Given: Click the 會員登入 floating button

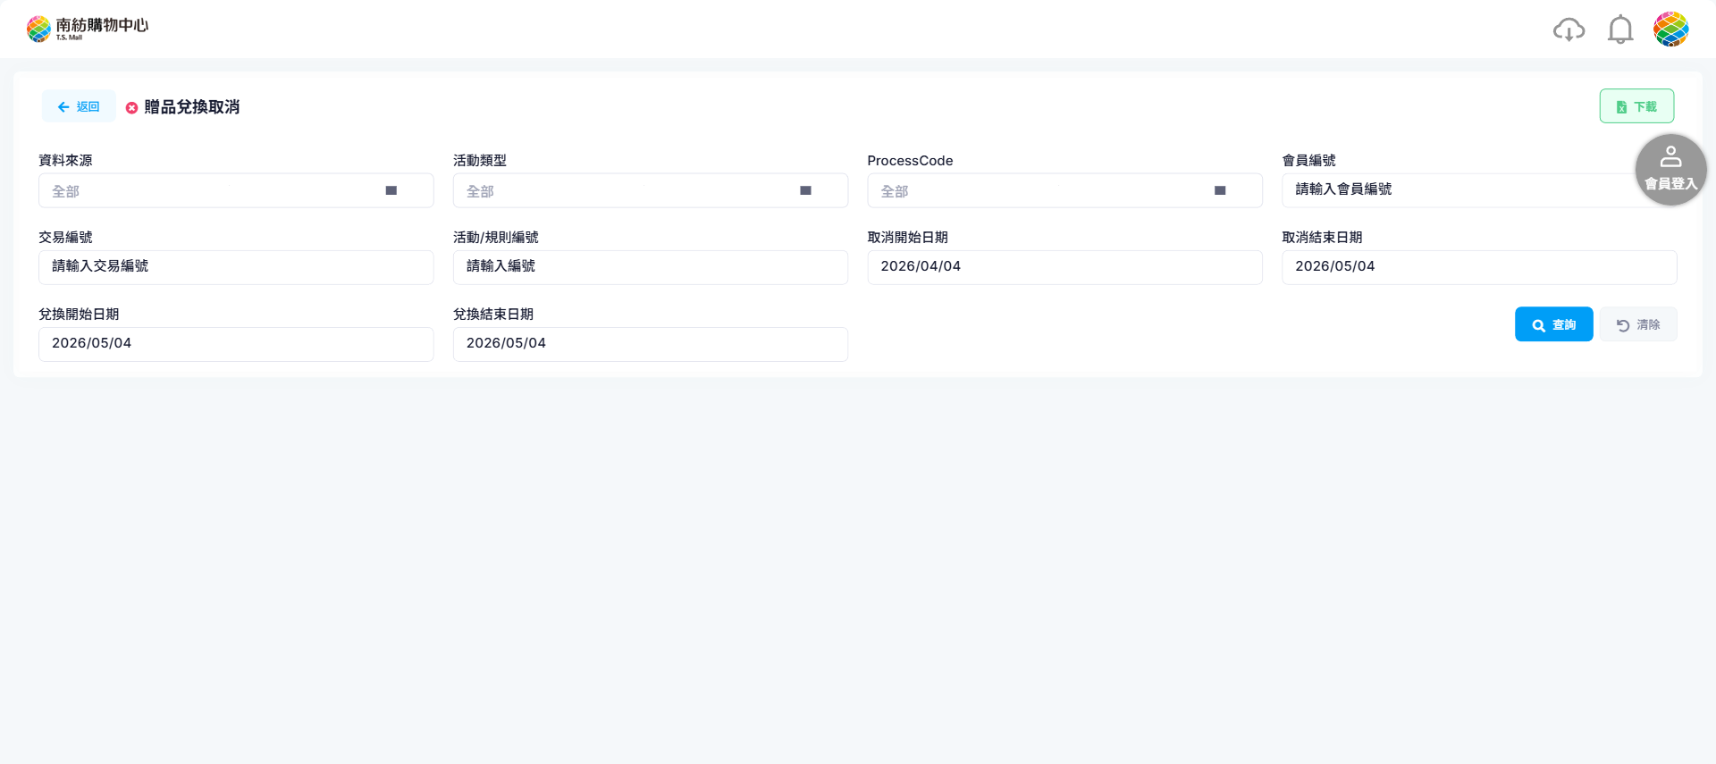Looking at the screenshot, I should tap(1670, 170).
